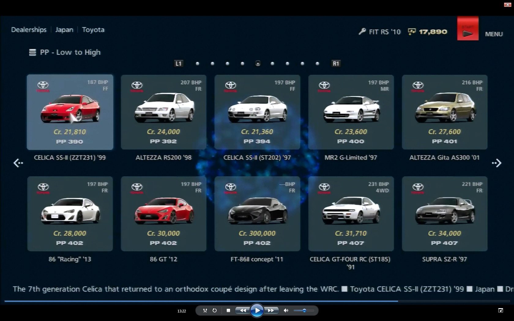Screen dimensions: 514x321
Task: Click the left arrow to previous car page
Action: click(x=18, y=163)
